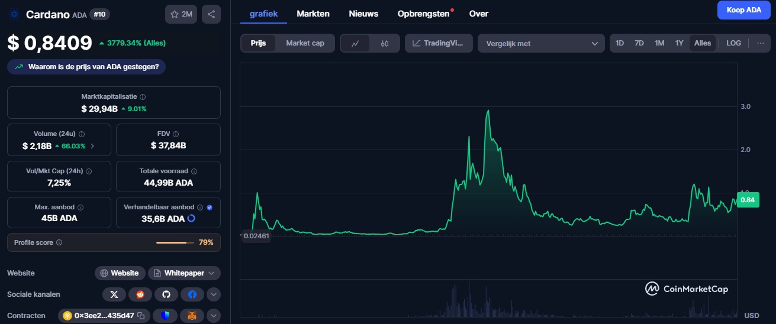Image resolution: width=776 pixels, height=324 pixels.
Task: Switch to the Nieuws tab
Action: point(363,13)
